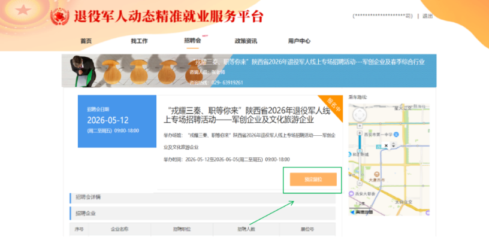The width and height of the screenshot is (489, 237).
Task: Open the 政策资讯 tab
Action: click(246, 41)
